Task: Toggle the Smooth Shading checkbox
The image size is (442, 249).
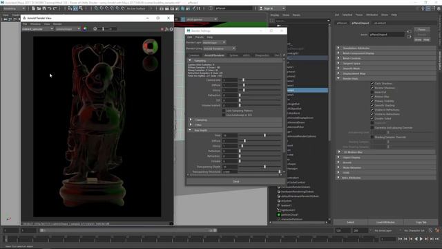Action: [372, 105]
